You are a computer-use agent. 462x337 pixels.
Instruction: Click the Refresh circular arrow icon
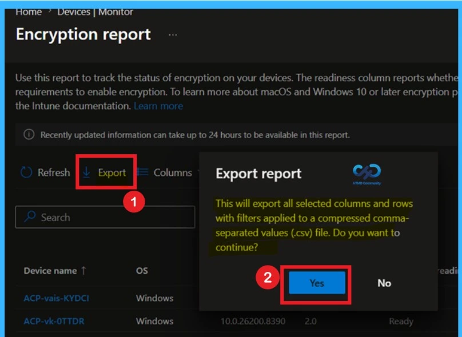tap(26, 172)
